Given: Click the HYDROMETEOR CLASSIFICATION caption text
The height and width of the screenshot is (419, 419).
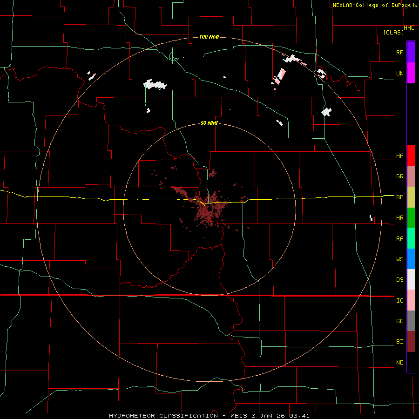Looking at the screenshot, I should [163, 416].
